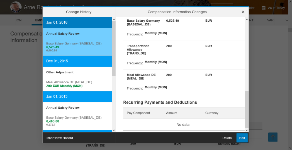292x150 pixels.
Task: Open the Annual Salary Review 6,525.49 entry
Action: [x=77, y=42]
